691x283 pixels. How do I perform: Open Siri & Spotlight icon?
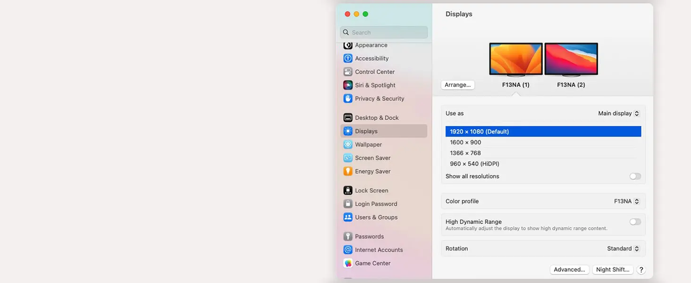pyautogui.click(x=348, y=85)
